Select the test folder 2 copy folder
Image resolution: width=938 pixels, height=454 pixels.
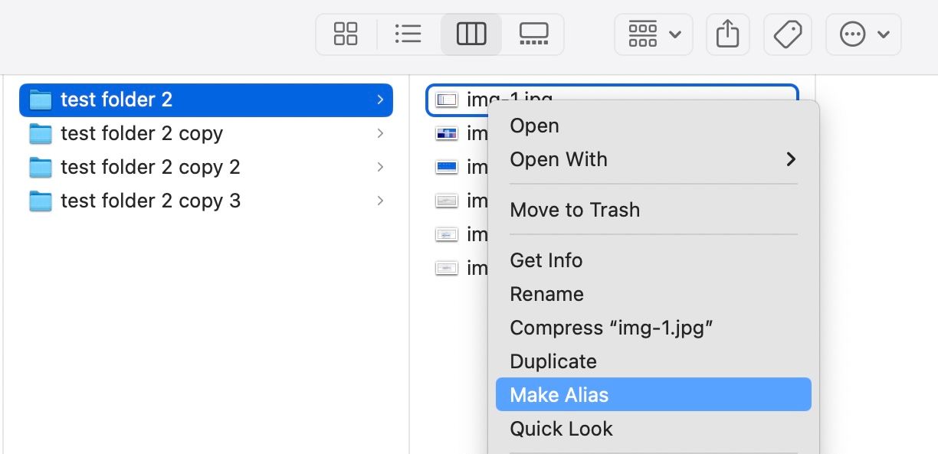[142, 133]
